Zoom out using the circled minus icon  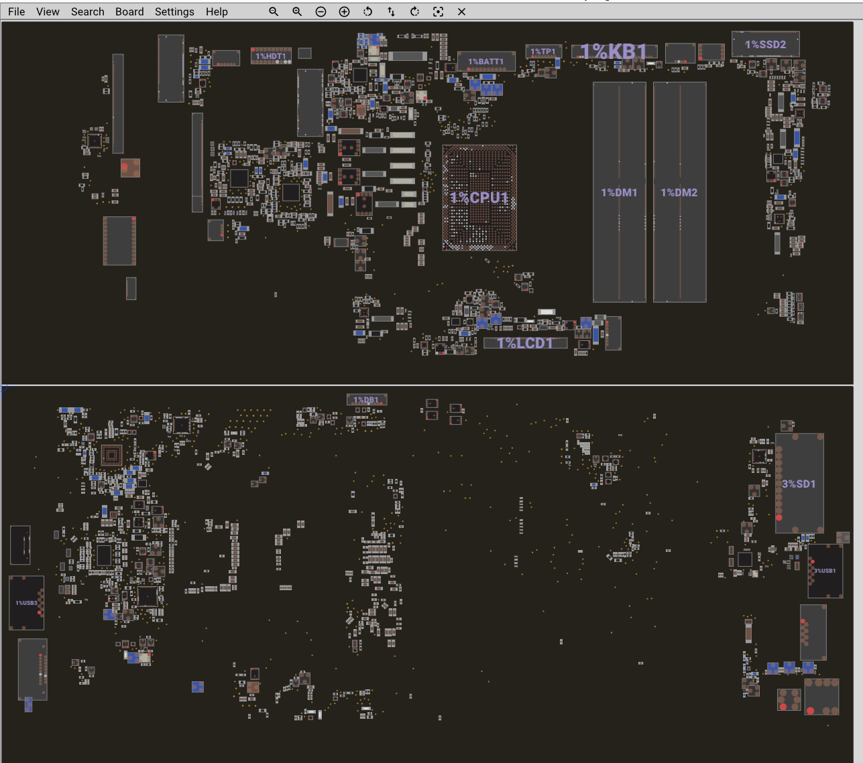point(321,12)
